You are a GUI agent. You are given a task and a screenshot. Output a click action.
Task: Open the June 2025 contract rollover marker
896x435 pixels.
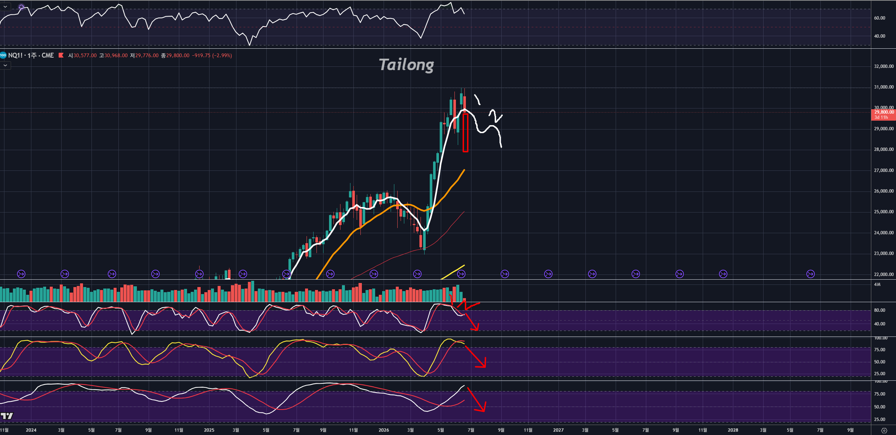pos(287,274)
